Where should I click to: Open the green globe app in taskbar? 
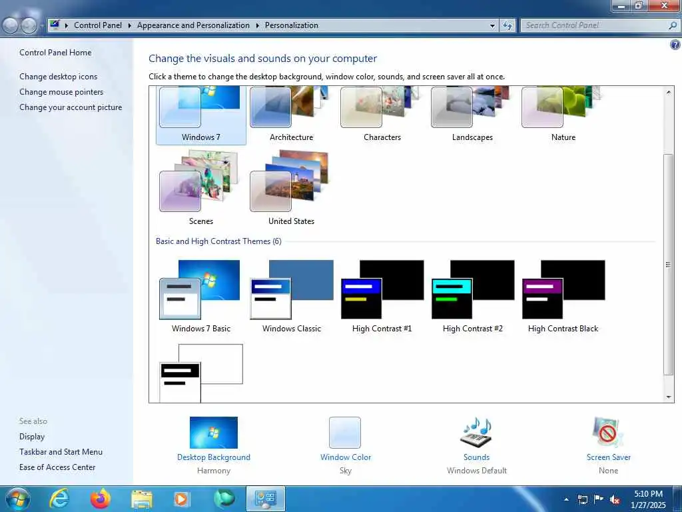[224, 499]
